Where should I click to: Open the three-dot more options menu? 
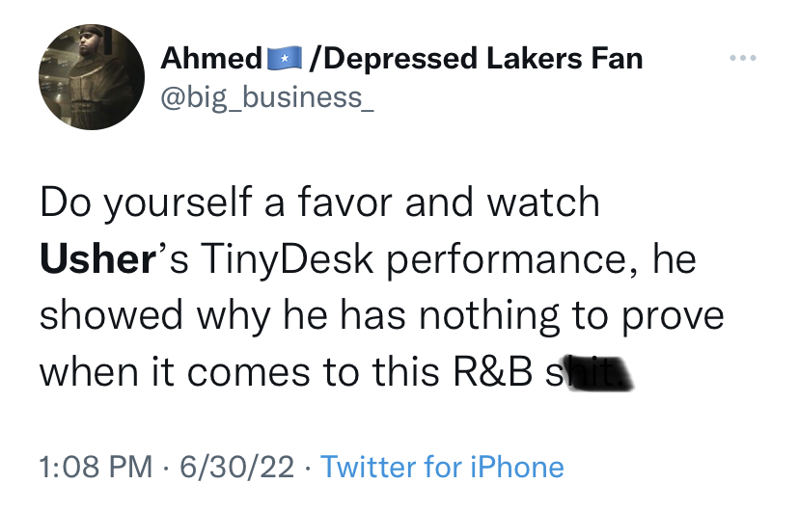click(x=743, y=60)
